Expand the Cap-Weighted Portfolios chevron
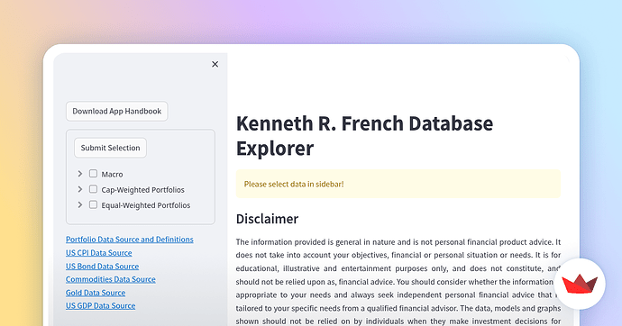 pos(79,189)
